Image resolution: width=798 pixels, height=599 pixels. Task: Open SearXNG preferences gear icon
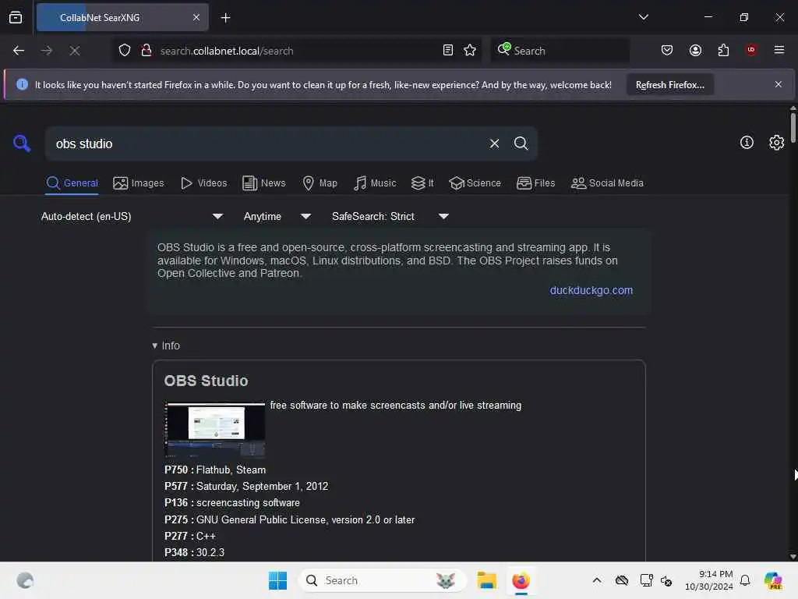point(776,143)
